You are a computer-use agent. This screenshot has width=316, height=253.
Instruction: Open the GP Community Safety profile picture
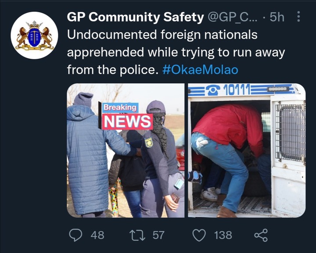click(x=34, y=36)
